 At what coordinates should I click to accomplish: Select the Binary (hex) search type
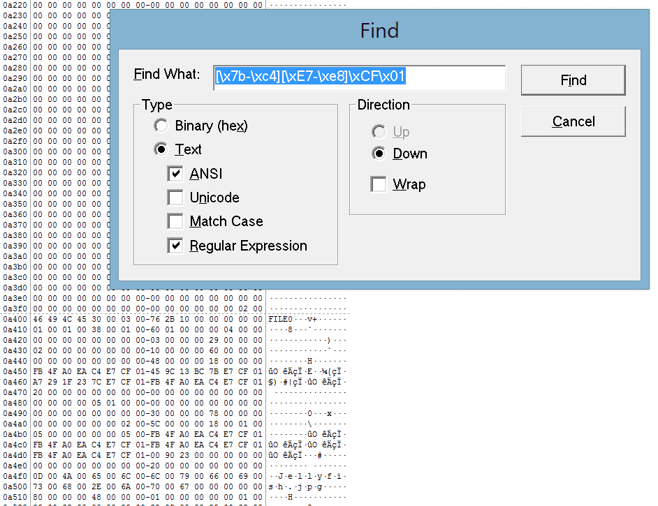161,126
